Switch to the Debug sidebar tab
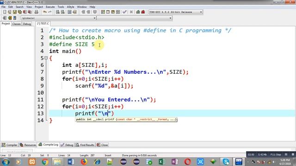Screen dimensions: 296x166 27,24
